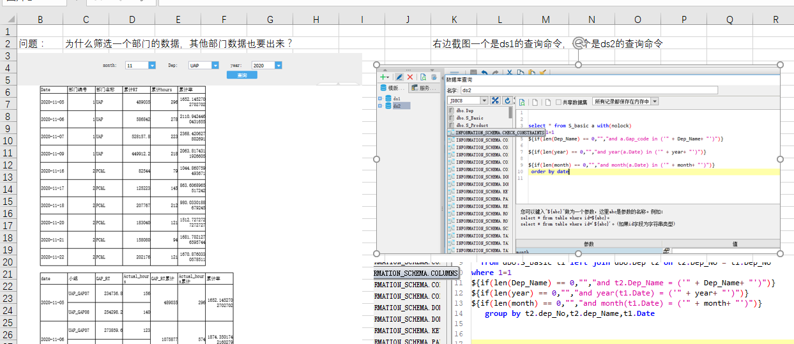
Task: Click the parameter edit icon beside the month row
Action: [667, 251]
